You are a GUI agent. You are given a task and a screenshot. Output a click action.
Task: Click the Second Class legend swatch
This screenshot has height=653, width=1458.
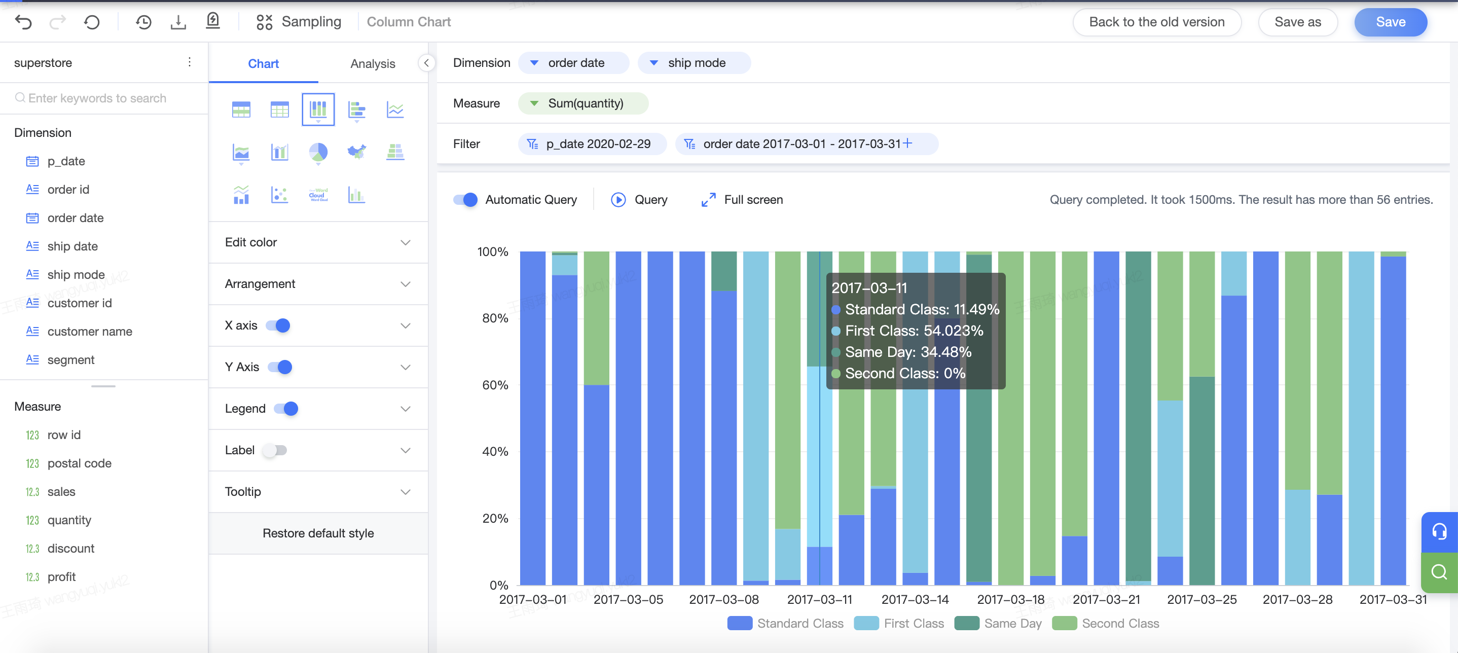1064,624
